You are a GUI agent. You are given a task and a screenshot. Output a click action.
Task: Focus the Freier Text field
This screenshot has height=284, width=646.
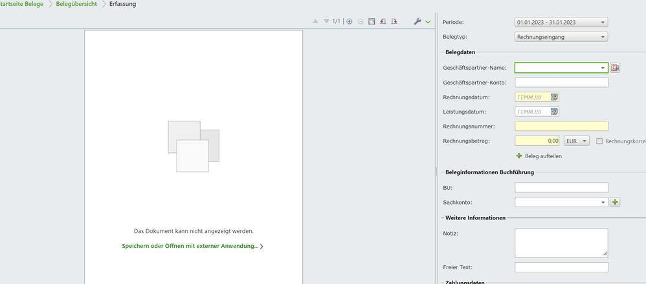[561, 267]
